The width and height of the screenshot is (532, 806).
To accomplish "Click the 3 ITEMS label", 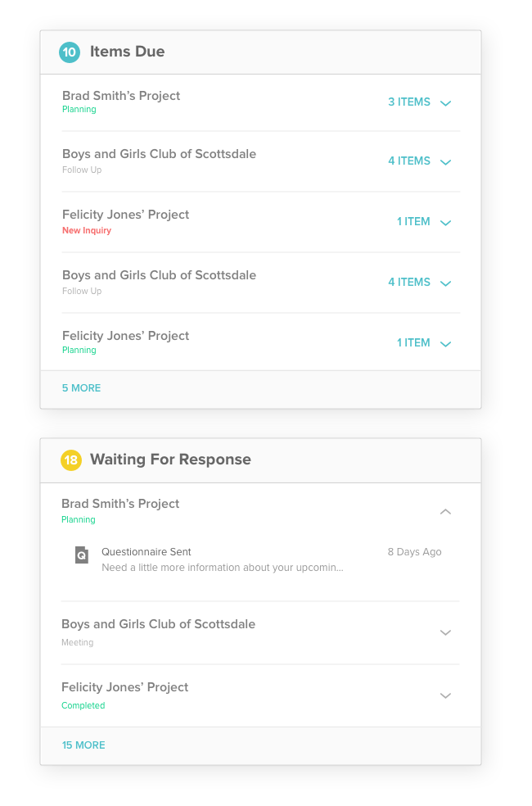I will 409,102.
